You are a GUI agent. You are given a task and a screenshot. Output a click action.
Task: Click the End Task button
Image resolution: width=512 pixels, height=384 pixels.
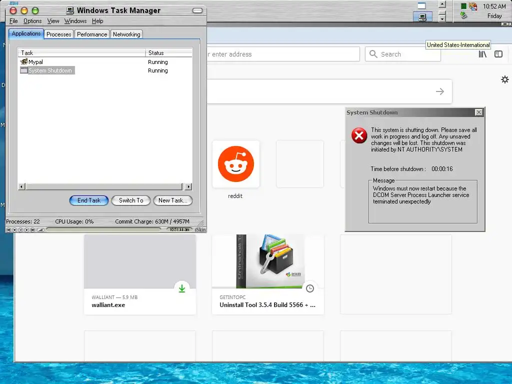89,200
